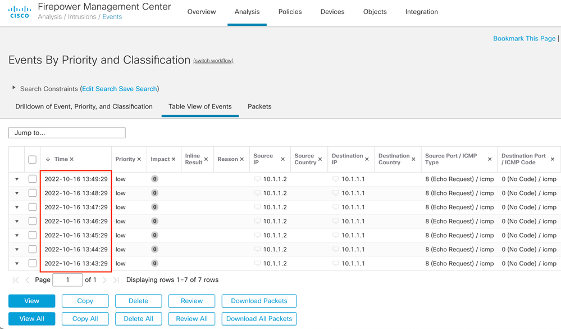The height and width of the screenshot is (329, 561).
Task: Expand details for the 13:46:29 event
Action: (17, 221)
